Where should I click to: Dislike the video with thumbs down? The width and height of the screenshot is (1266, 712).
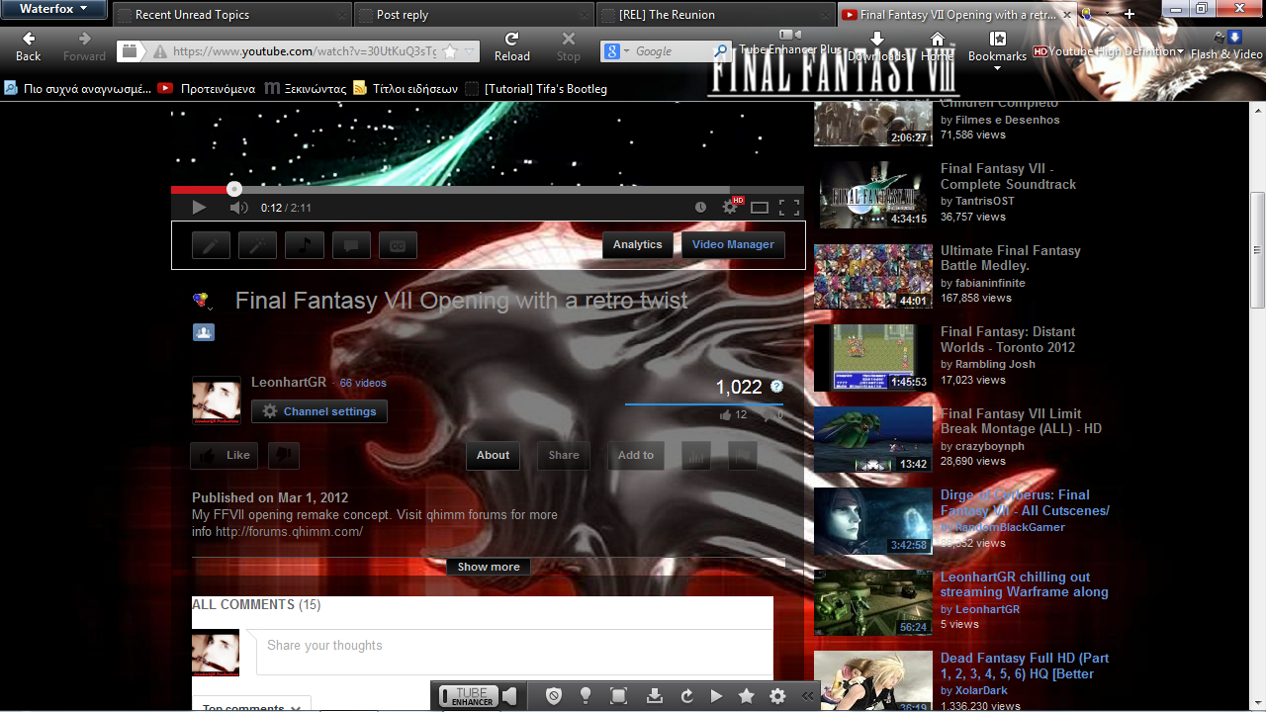[x=283, y=456]
